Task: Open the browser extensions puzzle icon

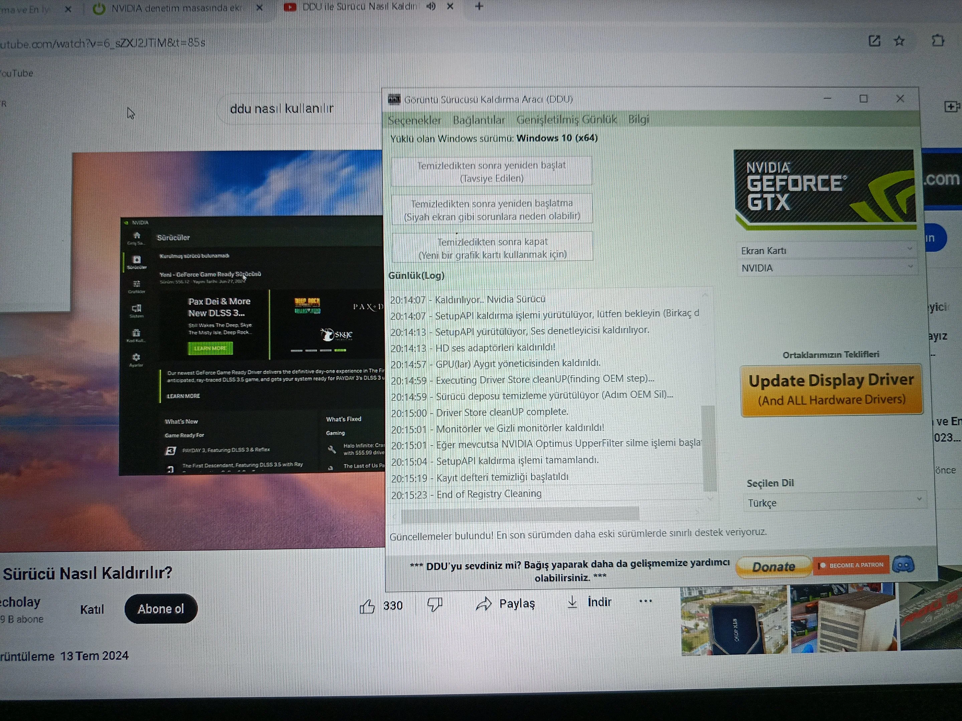Action: [938, 40]
